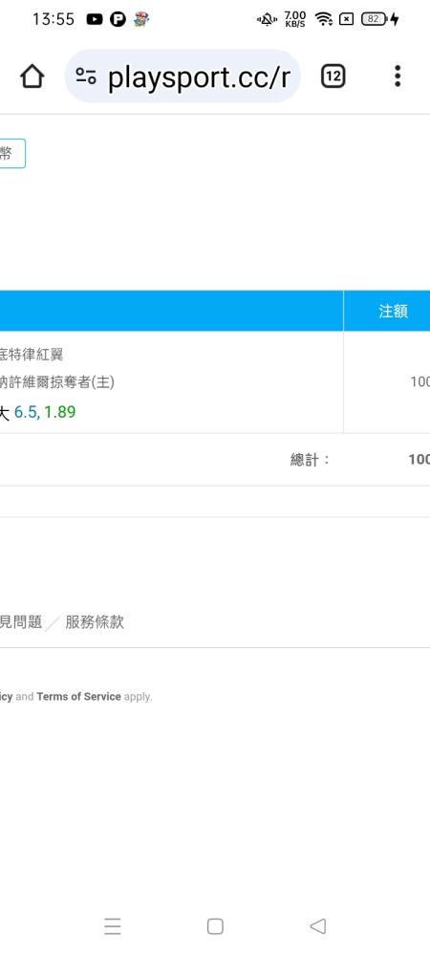The height and width of the screenshot is (956, 430).
Task: Tap the muted bell vibrate icon
Action: point(267,19)
